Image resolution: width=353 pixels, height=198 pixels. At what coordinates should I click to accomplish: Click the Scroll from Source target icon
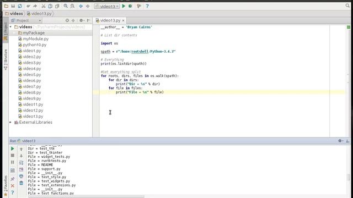coord(67,20)
